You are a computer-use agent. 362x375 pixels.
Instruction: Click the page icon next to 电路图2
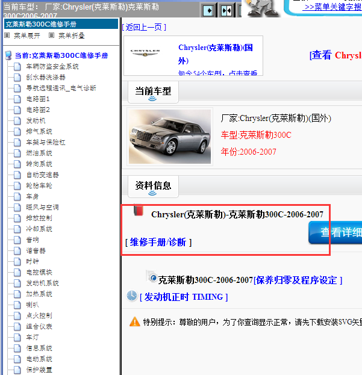click(17, 110)
